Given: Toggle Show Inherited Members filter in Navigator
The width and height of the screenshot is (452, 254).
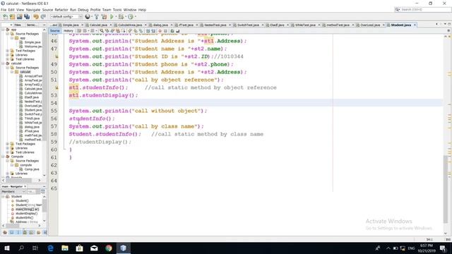Looking at the screenshot, I should (5, 232).
